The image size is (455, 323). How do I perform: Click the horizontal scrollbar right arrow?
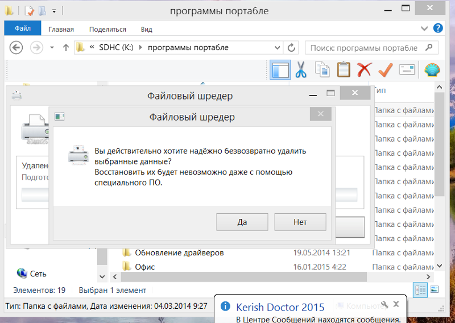tap(428, 277)
